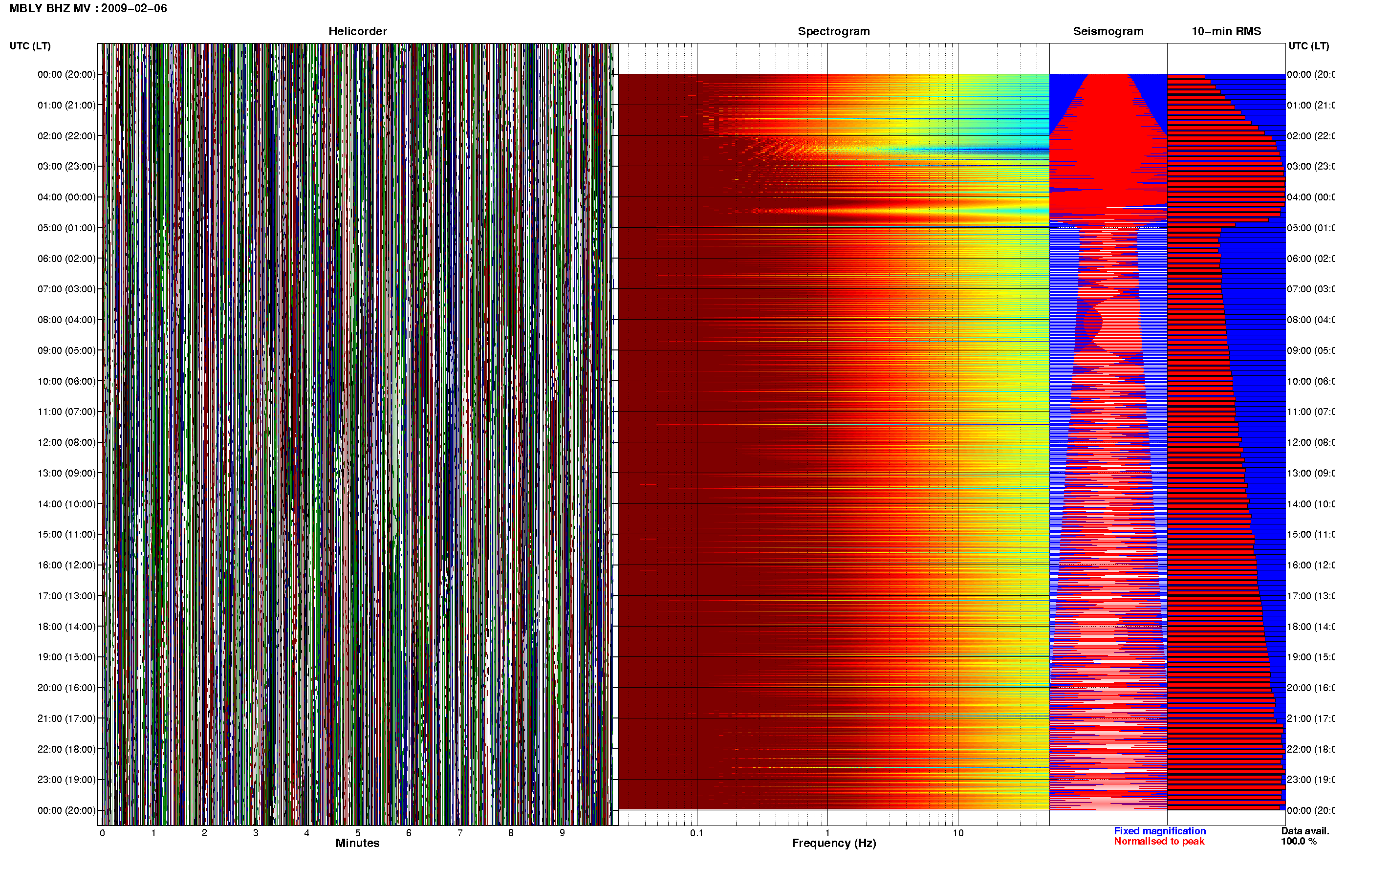Click the 'Frequency (Hz)' axis title
Image resolution: width=1390 pixels, height=869 pixels.
[834, 843]
